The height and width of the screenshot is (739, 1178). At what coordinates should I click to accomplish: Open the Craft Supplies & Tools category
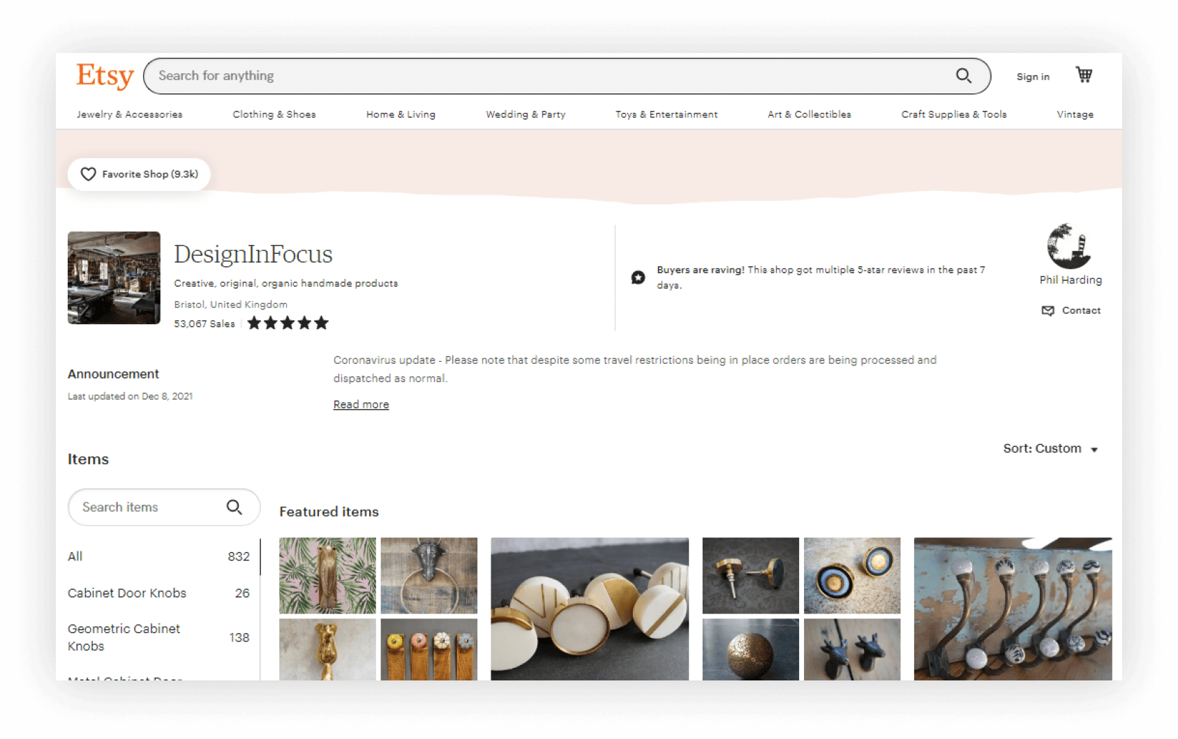pyautogui.click(x=954, y=114)
